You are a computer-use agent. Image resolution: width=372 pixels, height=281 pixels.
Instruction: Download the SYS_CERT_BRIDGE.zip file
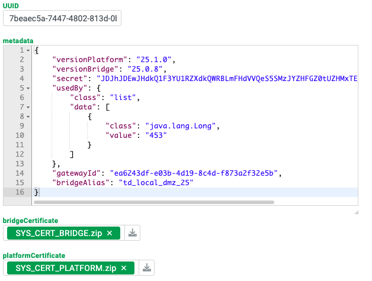click(x=132, y=233)
